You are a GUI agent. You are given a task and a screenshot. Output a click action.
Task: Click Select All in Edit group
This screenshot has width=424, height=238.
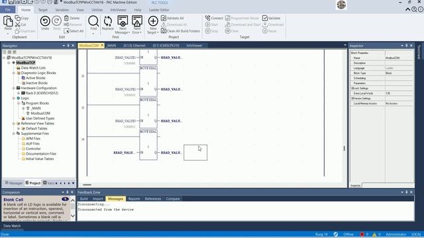pyautogui.click(x=74, y=31)
